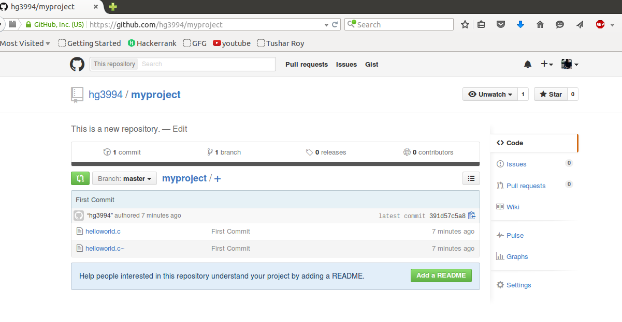The height and width of the screenshot is (322, 622).
Task: Click the paper plane send icon in toolbar
Action: [x=580, y=24]
